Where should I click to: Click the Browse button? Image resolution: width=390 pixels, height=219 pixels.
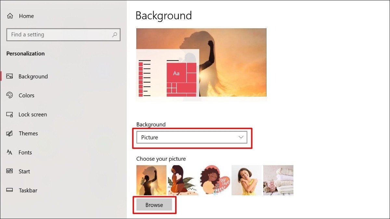(154, 205)
